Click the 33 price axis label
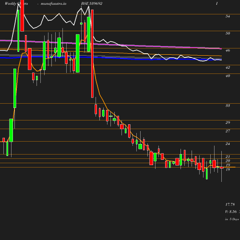Screen dimensions: 240x240 pyautogui.click(x=228, y=106)
